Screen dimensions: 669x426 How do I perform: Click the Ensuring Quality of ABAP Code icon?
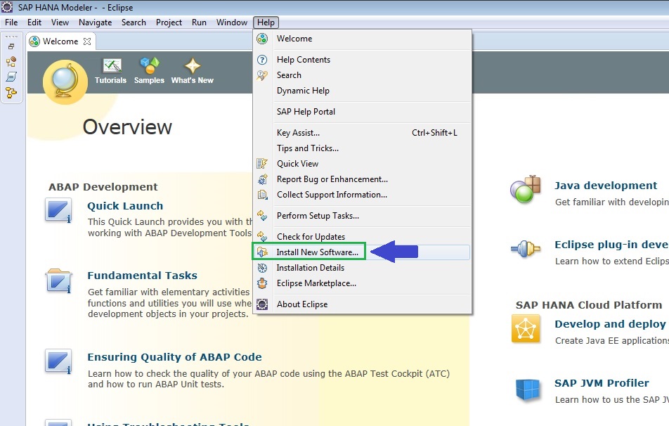(x=58, y=362)
